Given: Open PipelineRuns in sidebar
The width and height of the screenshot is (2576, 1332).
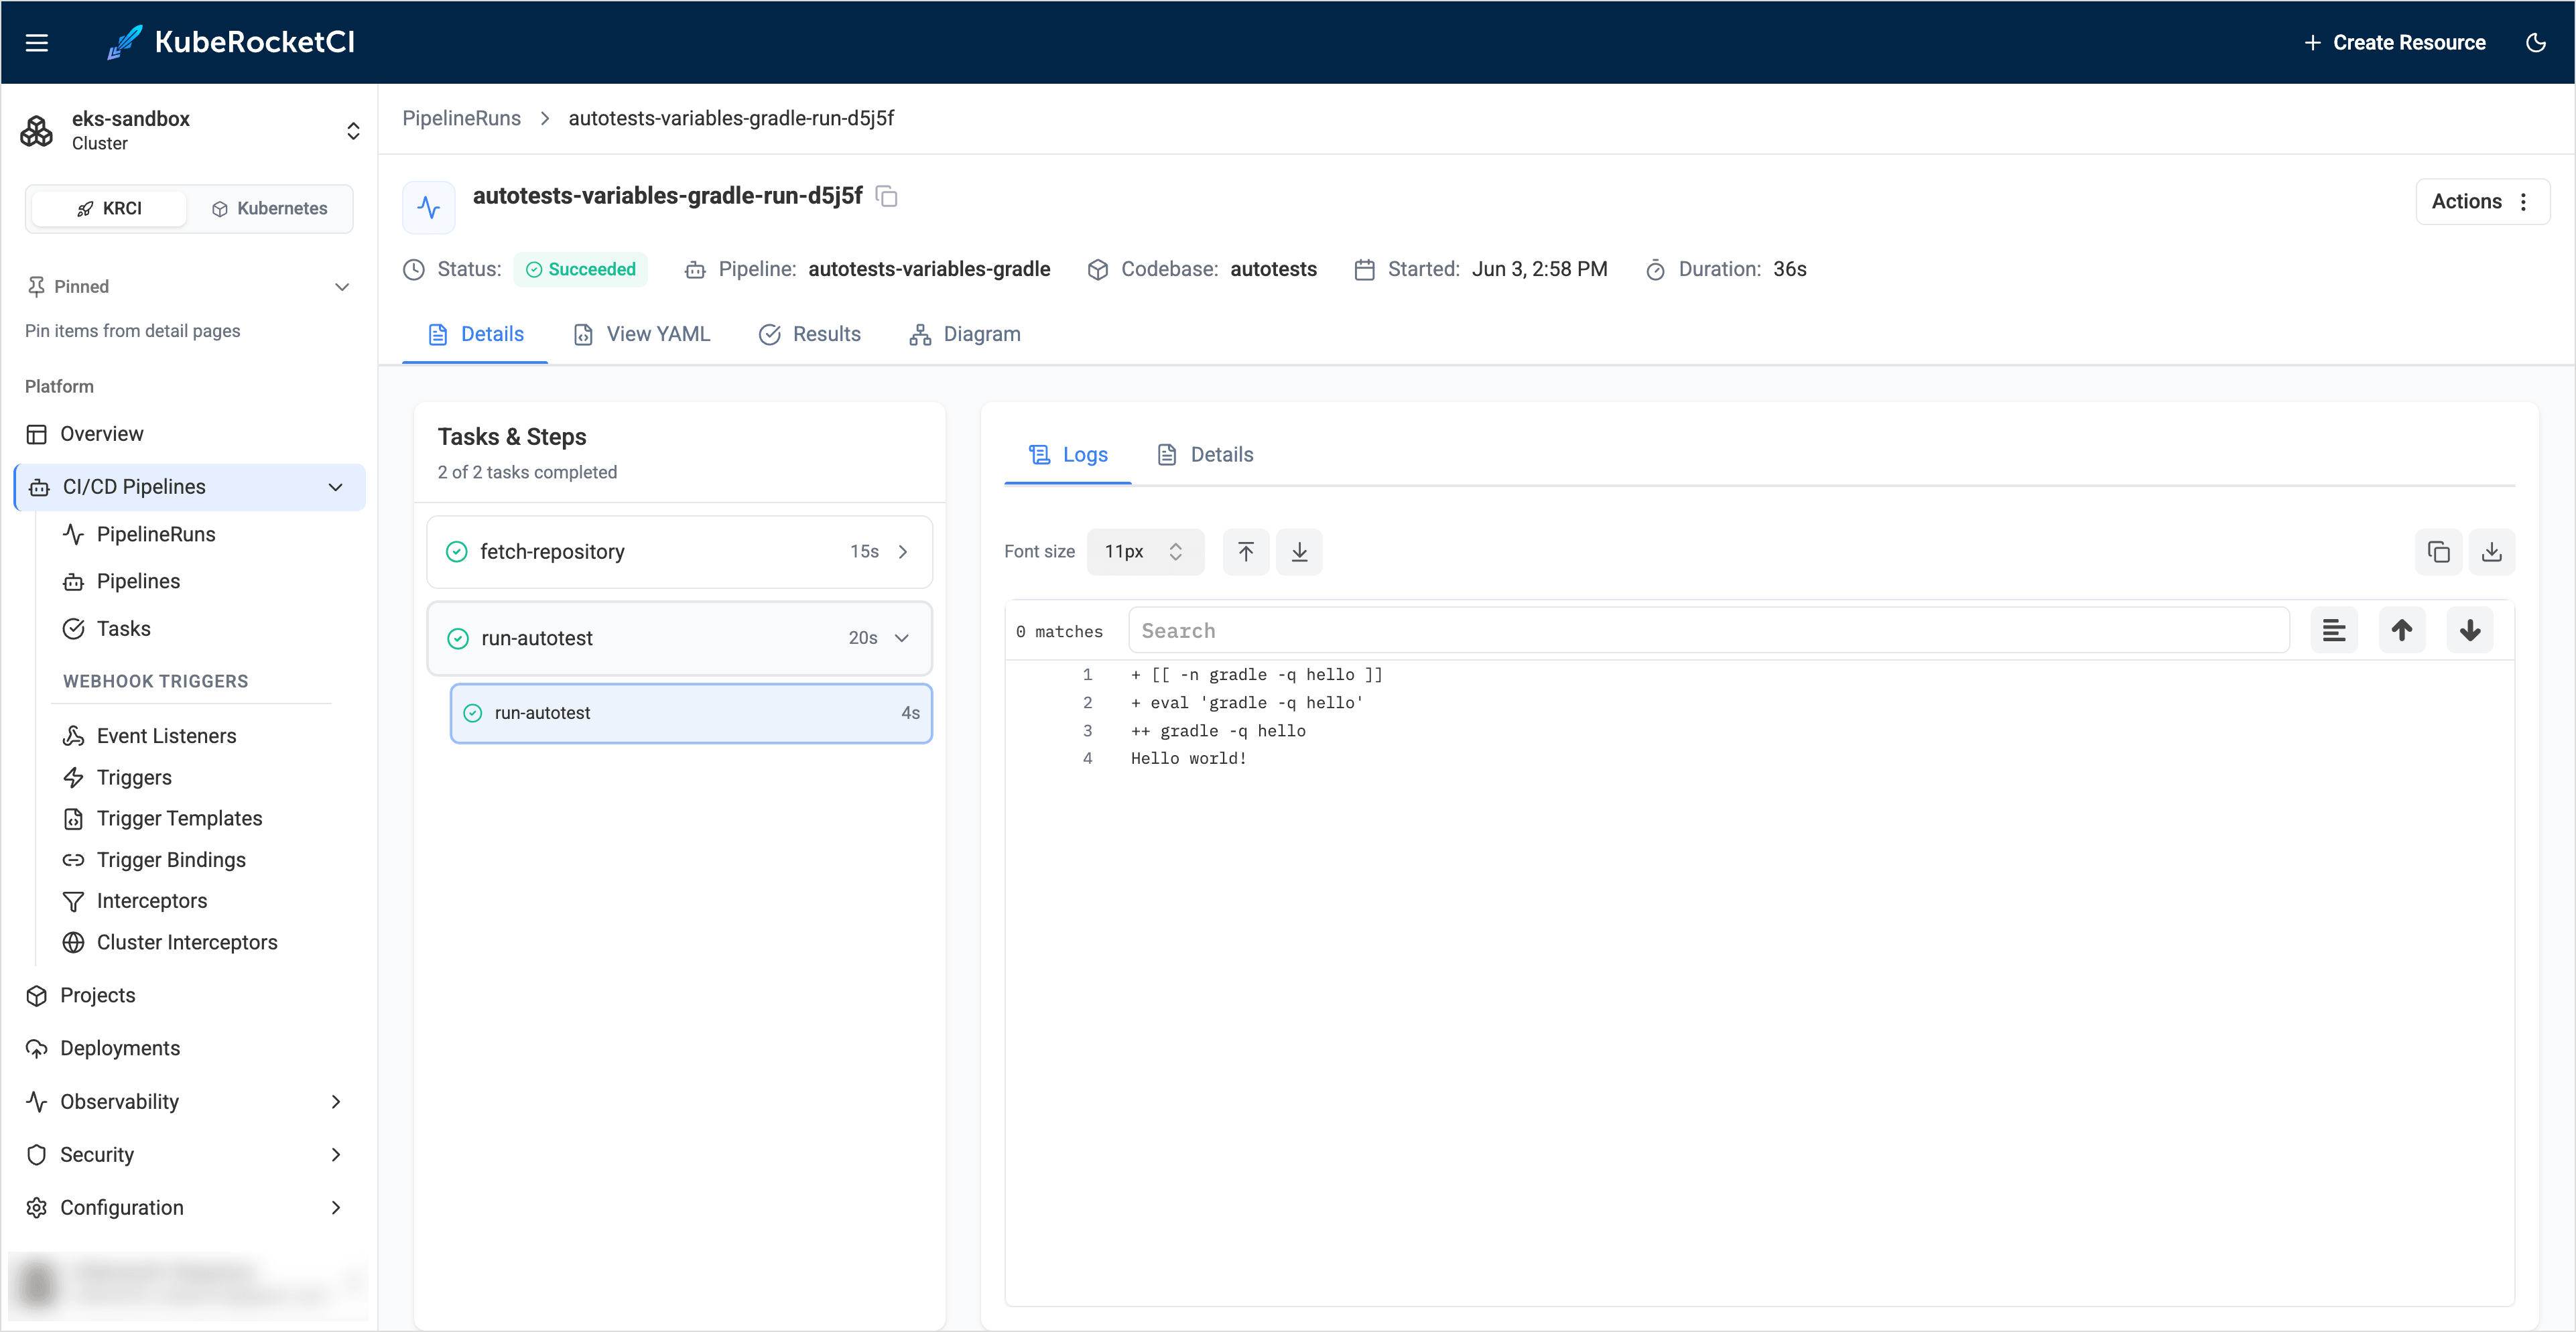Looking at the screenshot, I should (156, 534).
